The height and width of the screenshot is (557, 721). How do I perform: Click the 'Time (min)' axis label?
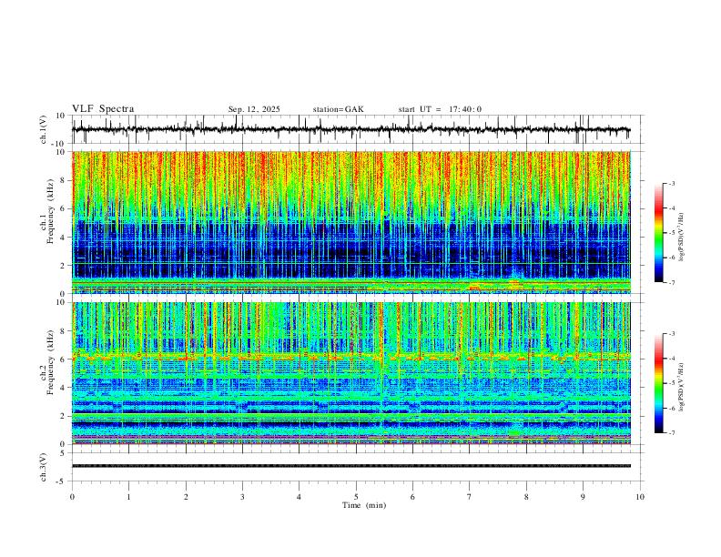click(x=364, y=505)
